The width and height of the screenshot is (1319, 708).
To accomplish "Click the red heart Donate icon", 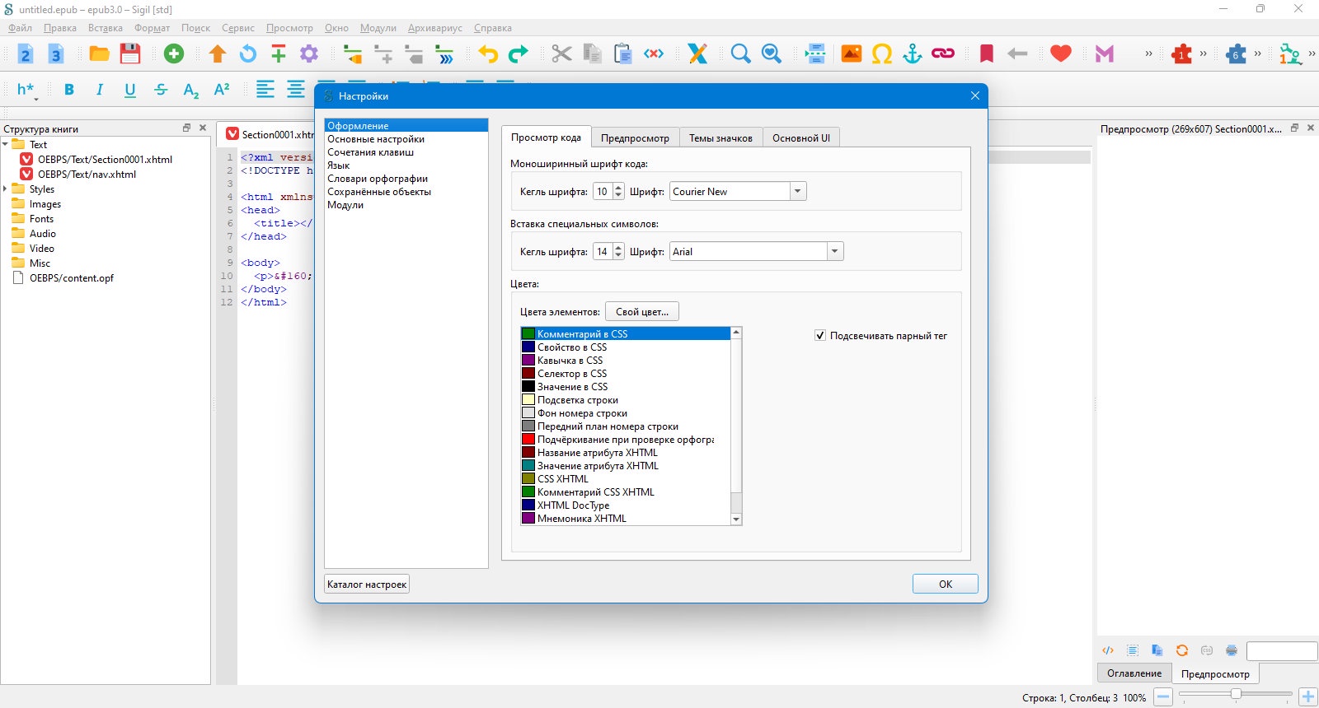I will tap(1061, 54).
